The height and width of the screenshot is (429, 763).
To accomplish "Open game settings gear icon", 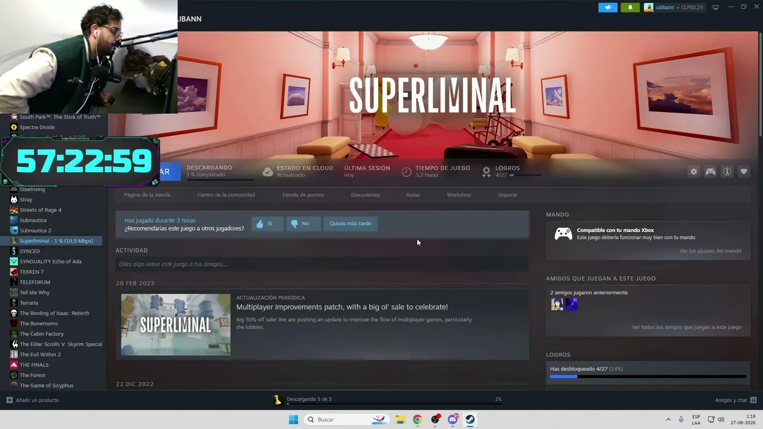I will pos(694,172).
